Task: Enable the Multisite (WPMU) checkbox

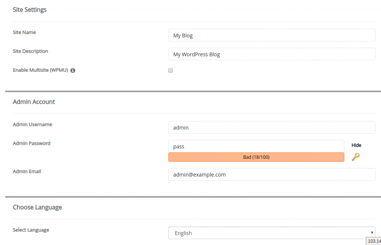Action: coord(170,70)
